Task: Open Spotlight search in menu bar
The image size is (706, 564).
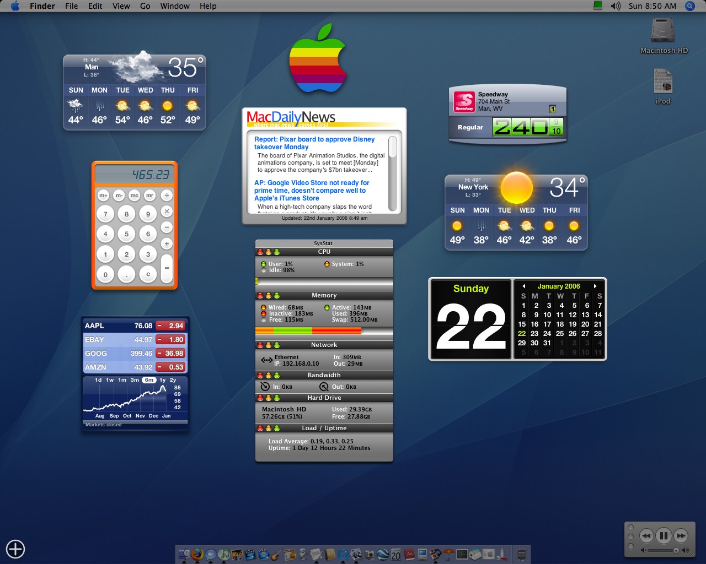Action: 689,6
